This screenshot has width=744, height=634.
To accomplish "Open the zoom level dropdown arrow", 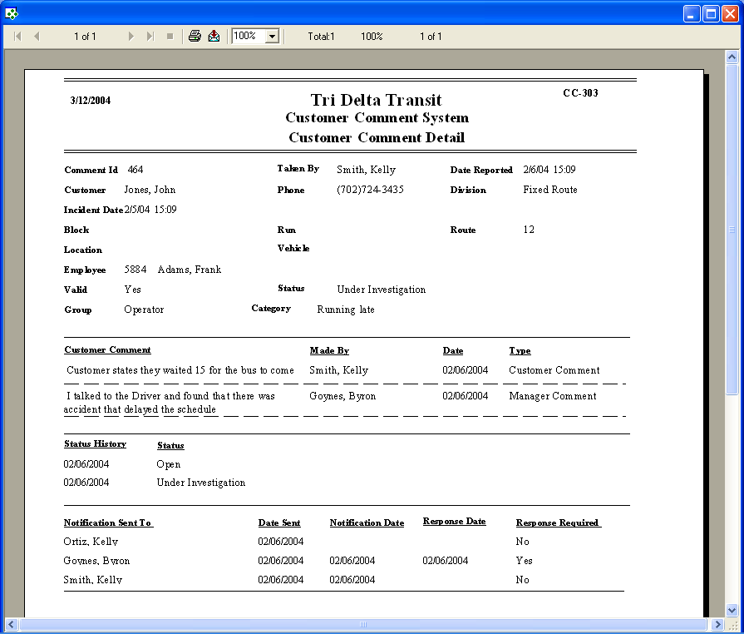I will pyautogui.click(x=271, y=37).
